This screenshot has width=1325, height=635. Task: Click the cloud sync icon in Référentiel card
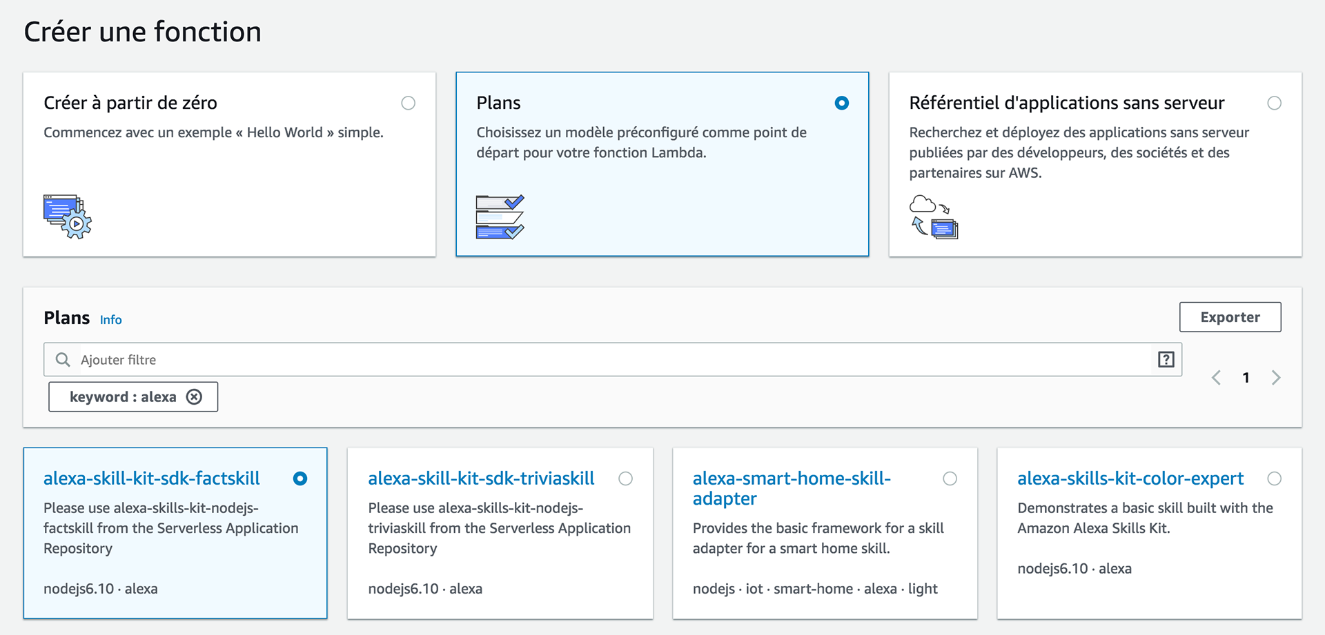(x=934, y=216)
